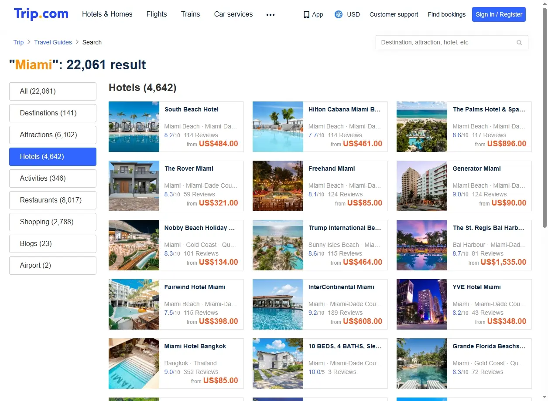The image size is (548, 401).
Task: Open The Palms Hotel & Spa thumbnail
Action: pos(422,127)
